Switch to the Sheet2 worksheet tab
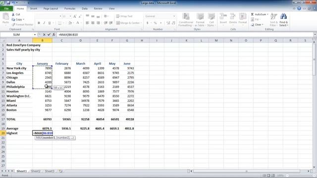This screenshot has width=317, height=178. click(36, 171)
